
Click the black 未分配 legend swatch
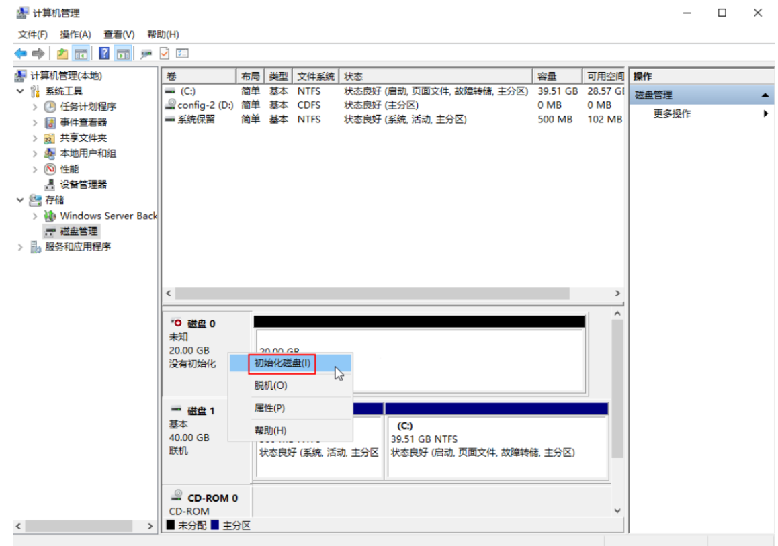point(171,525)
